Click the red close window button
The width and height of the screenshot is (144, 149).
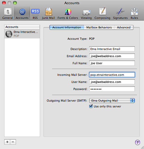tap(4, 3)
